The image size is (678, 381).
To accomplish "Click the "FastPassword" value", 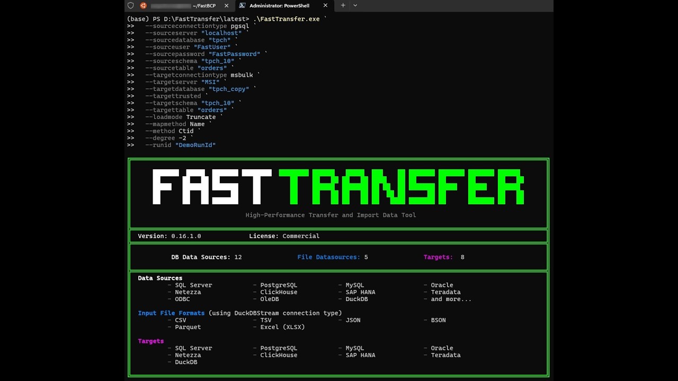I will [234, 54].
